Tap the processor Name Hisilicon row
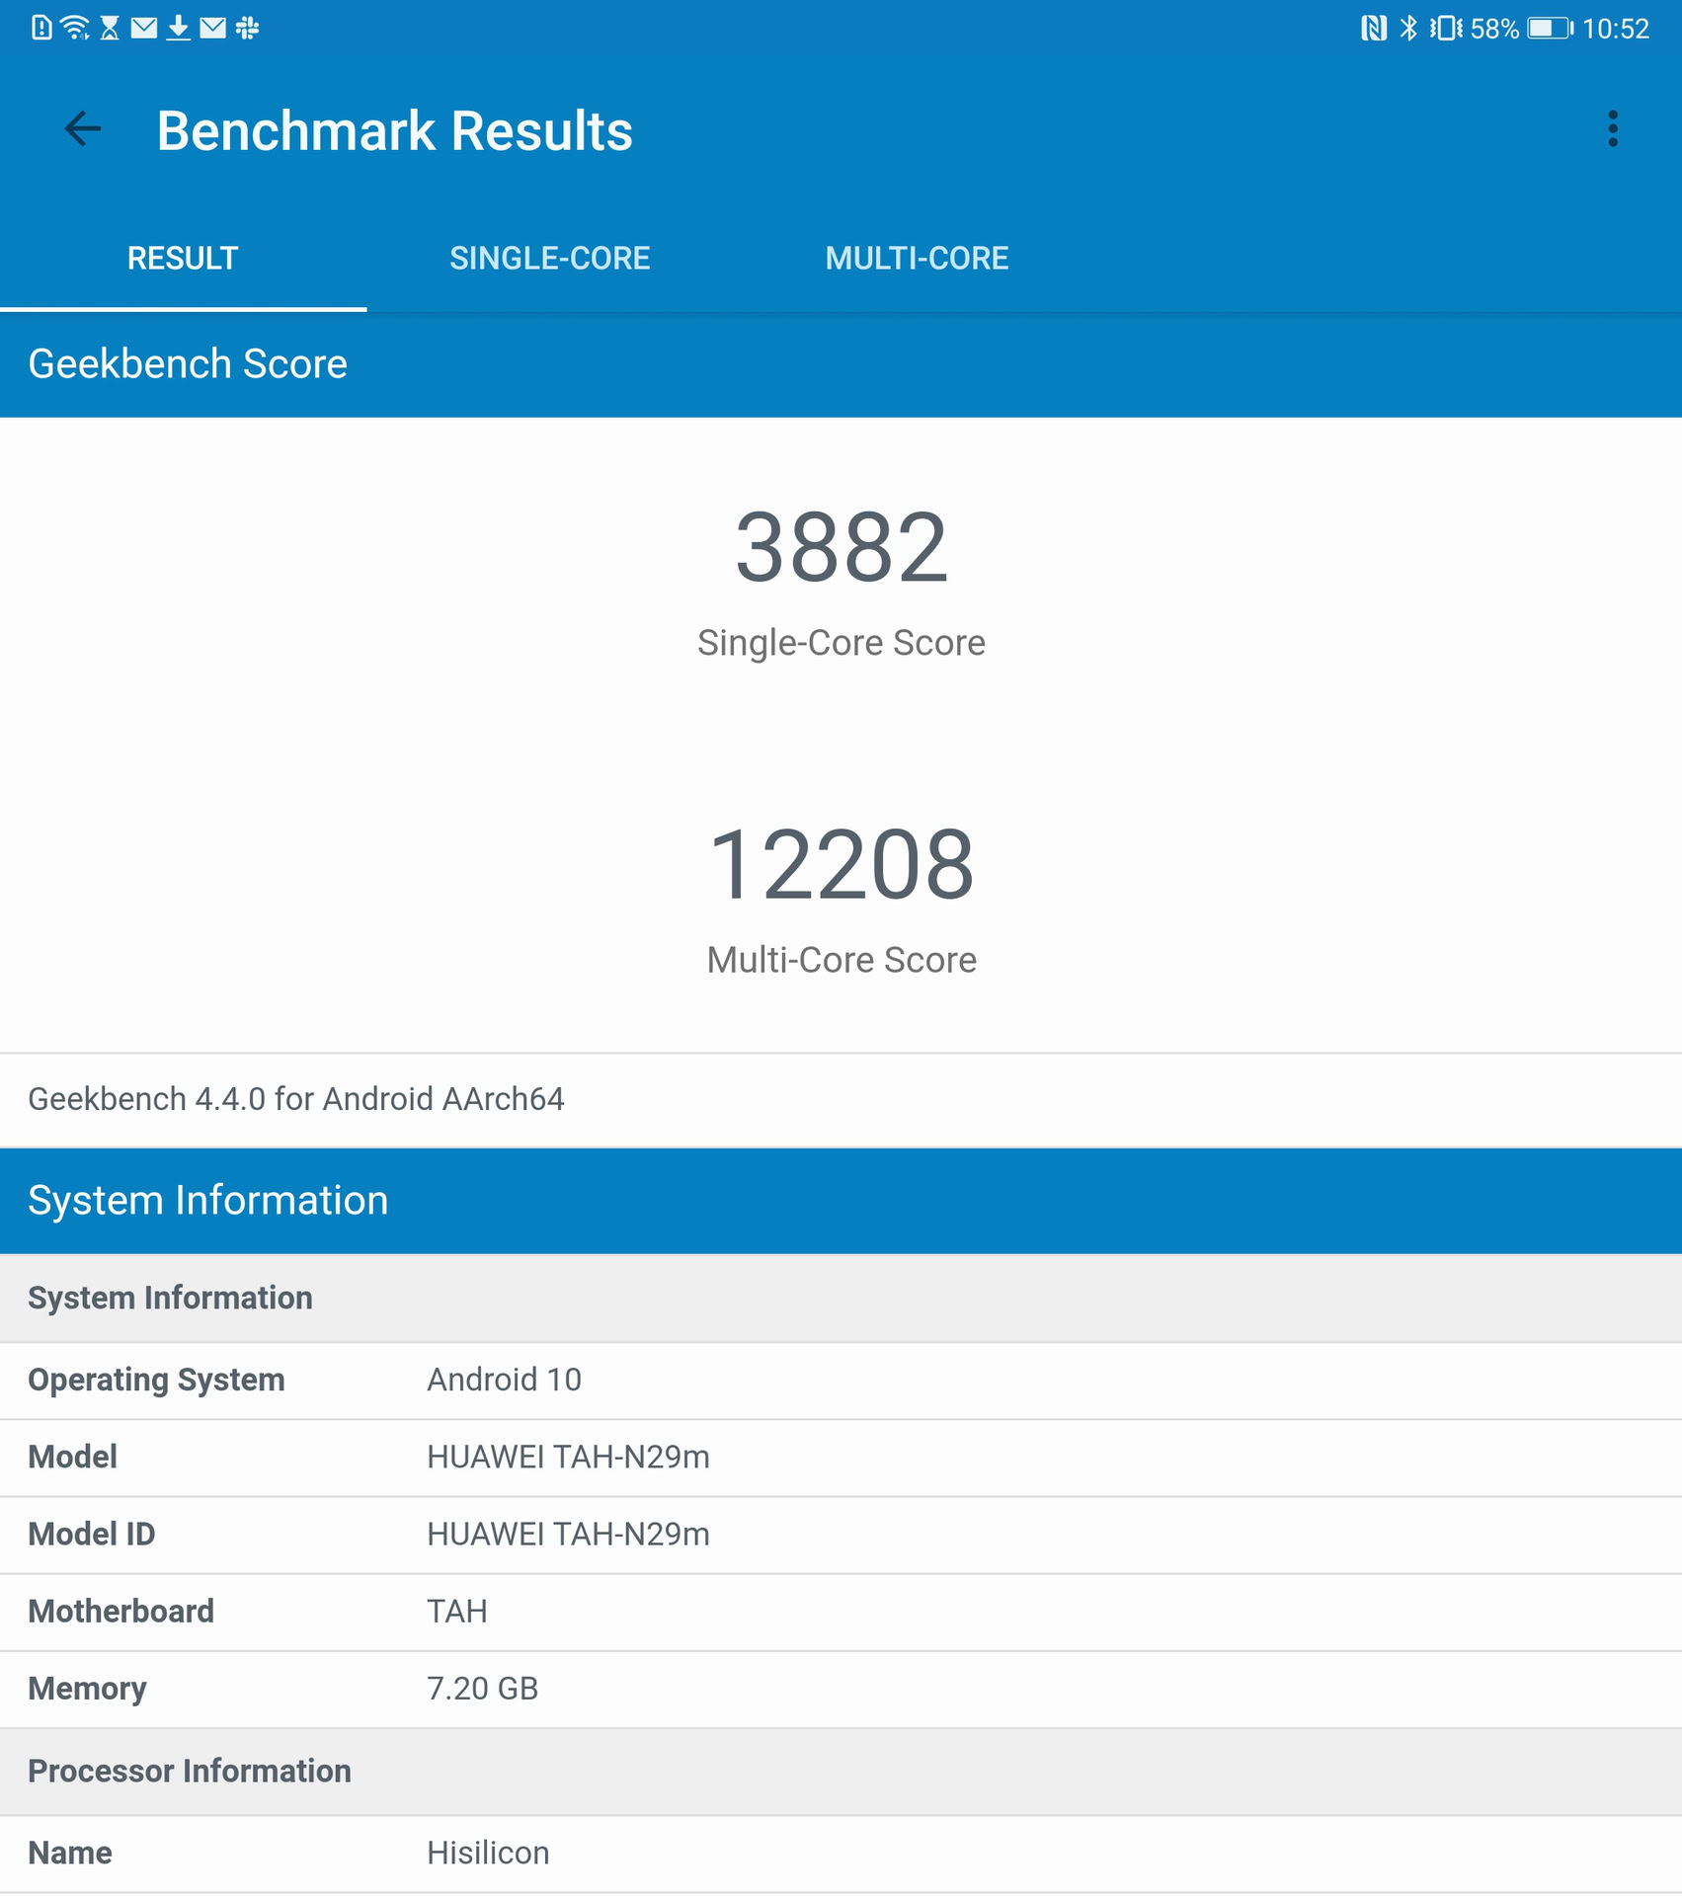 [841, 1853]
